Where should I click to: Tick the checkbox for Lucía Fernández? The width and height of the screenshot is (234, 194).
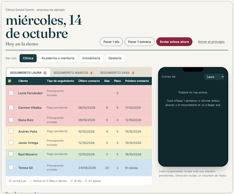tap(11, 93)
